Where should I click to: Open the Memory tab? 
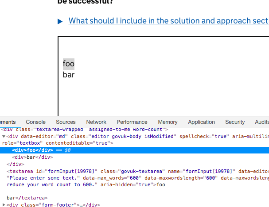[x=168, y=122]
